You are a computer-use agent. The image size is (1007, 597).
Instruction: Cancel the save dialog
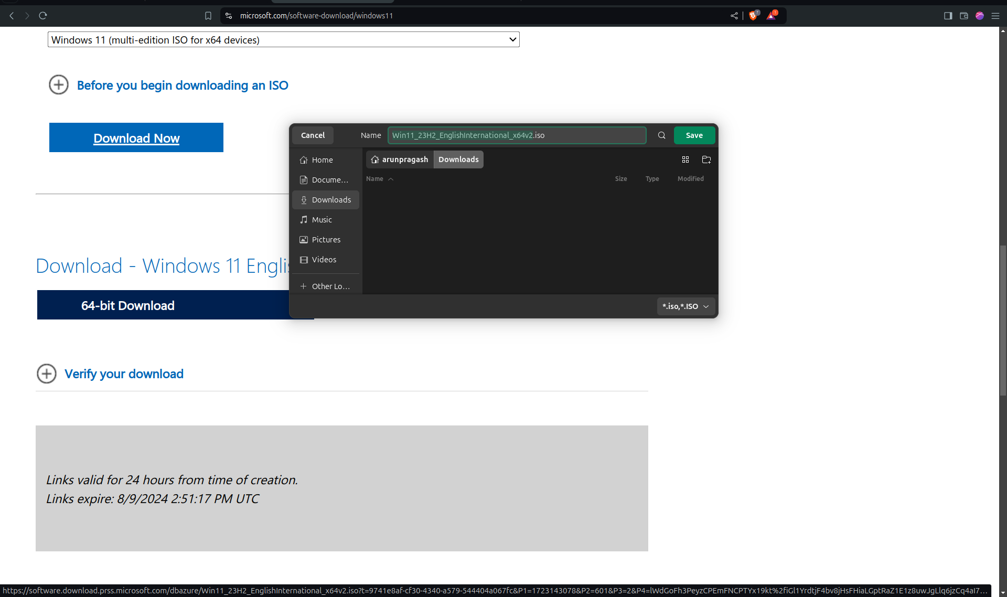(313, 135)
